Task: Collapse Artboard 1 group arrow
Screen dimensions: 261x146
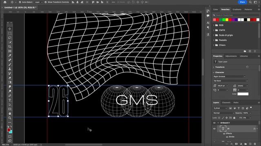Action: click(218, 123)
